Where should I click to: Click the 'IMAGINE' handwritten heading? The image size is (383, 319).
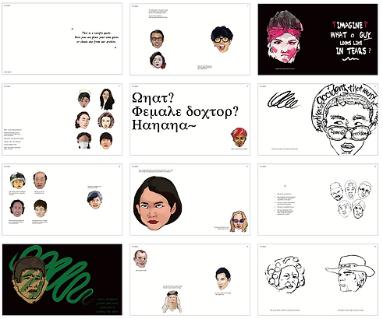[349, 25]
